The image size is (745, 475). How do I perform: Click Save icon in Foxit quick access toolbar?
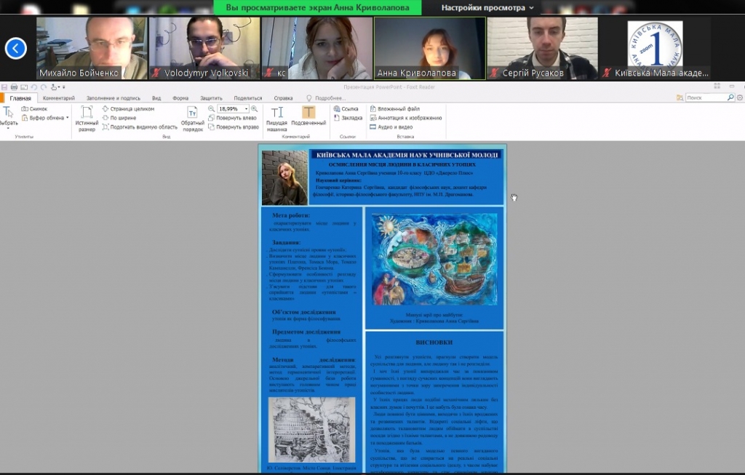4,87
